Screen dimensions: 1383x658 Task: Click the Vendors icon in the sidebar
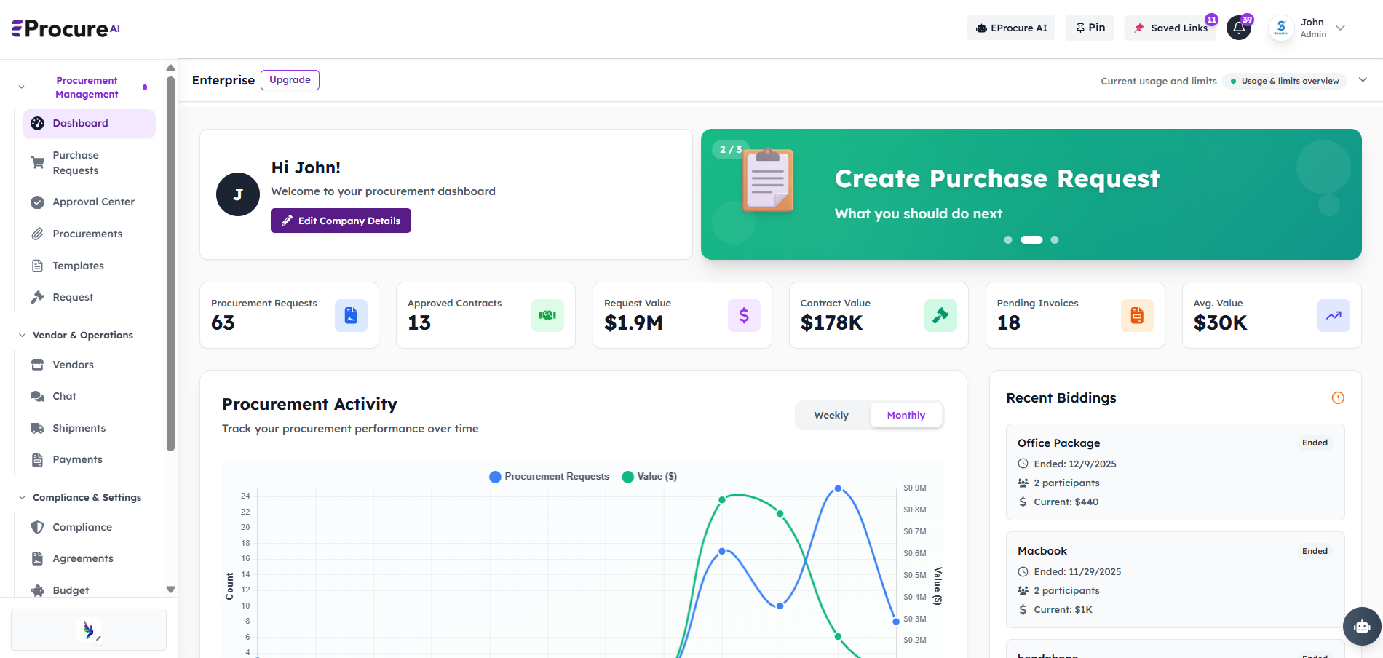click(x=37, y=365)
